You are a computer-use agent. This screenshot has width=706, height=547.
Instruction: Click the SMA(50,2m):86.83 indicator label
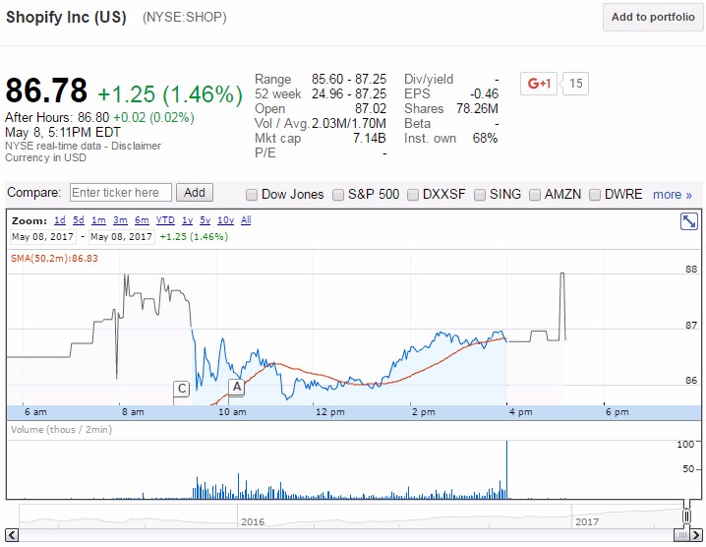tap(54, 259)
